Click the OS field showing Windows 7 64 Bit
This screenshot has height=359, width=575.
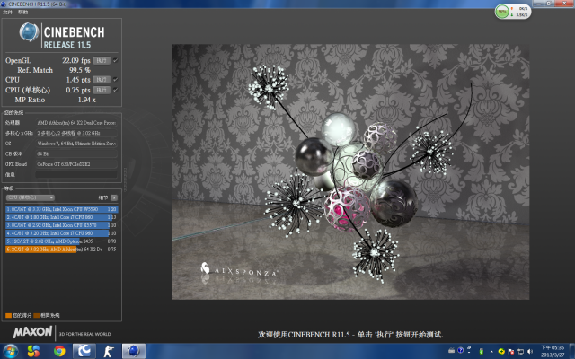tap(76, 144)
